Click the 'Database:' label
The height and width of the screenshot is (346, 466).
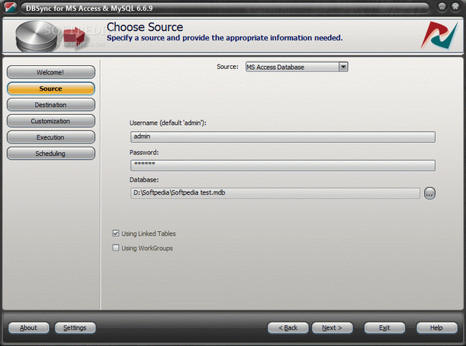point(144,180)
